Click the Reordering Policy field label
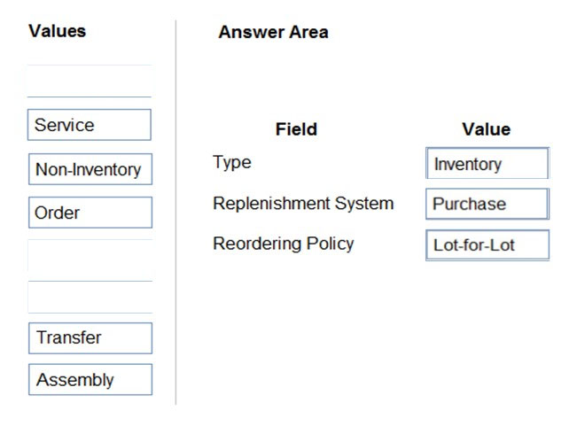 click(283, 244)
